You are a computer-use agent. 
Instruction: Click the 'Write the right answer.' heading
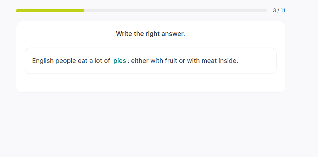[150, 34]
